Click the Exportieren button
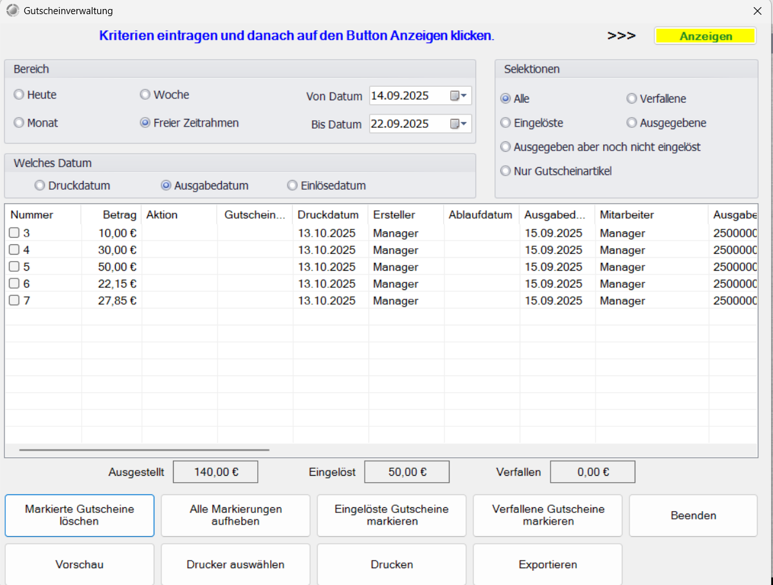Viewport: 773px width, 585px height. pyautogui.click(x=548, y=564)
